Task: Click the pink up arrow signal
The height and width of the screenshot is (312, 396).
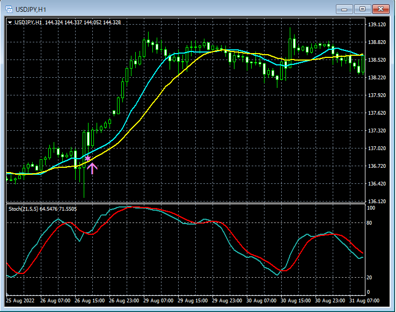Action: [x=92, y=168]
